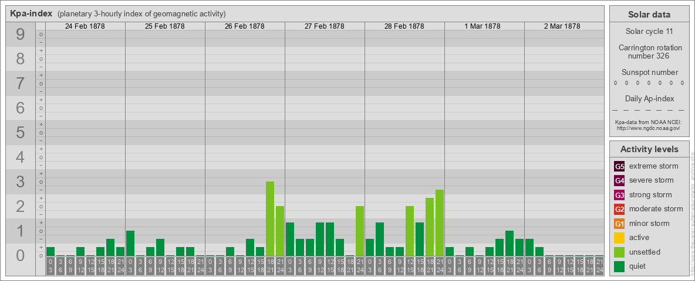Select the '24 Feb 1878' date header
The height and width of the screenshot is (281, 695).
pyautogui.click(x=85, y=26)
